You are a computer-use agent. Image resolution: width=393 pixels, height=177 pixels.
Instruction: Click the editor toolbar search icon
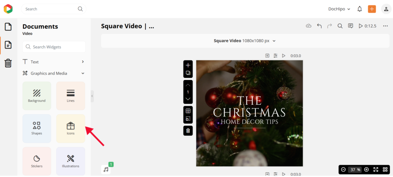pyautogui.click(x=340, y=26)
